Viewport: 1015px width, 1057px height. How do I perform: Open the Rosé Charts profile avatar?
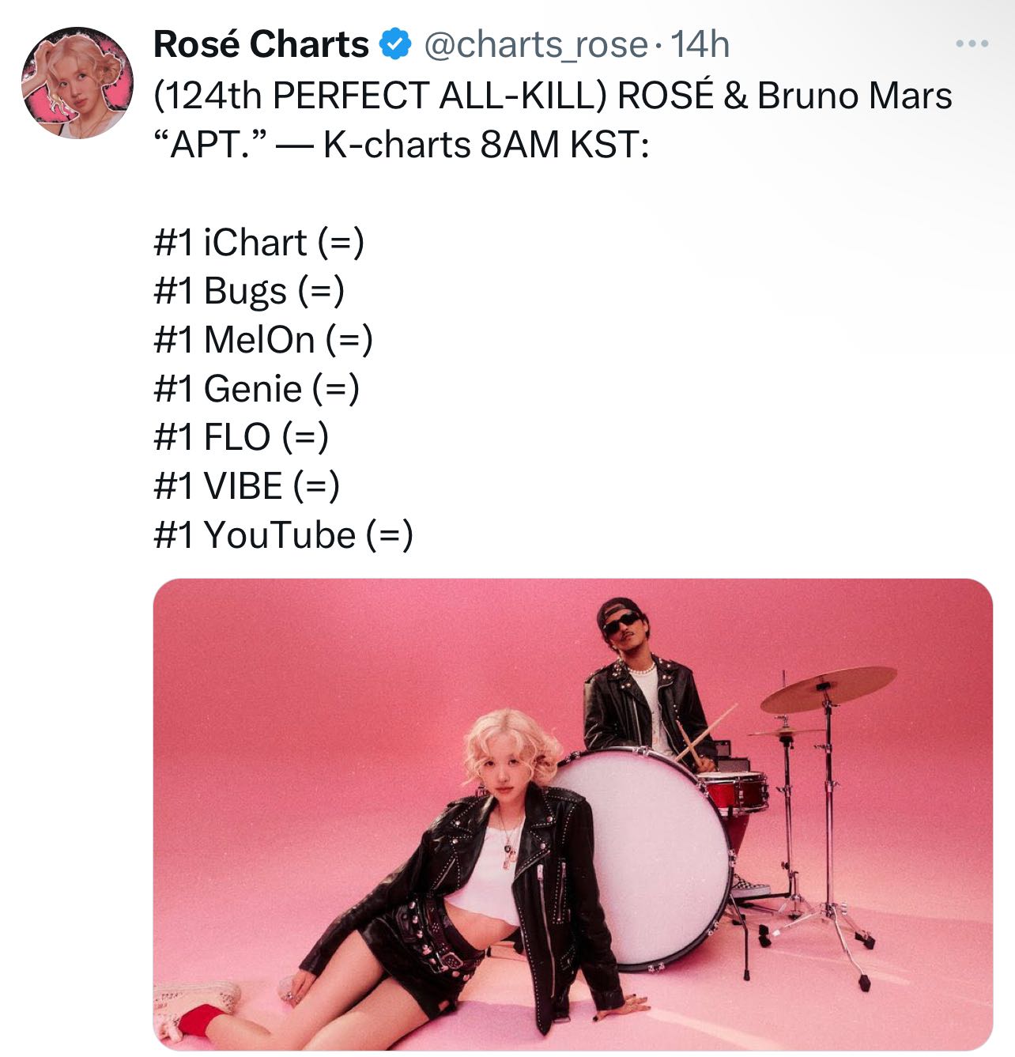77,83
